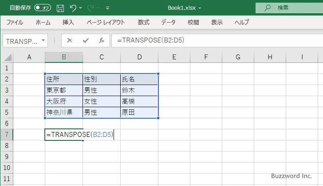323x186 pixels.
Task: Select row 4 header
Action: click(x=7, y=101)
